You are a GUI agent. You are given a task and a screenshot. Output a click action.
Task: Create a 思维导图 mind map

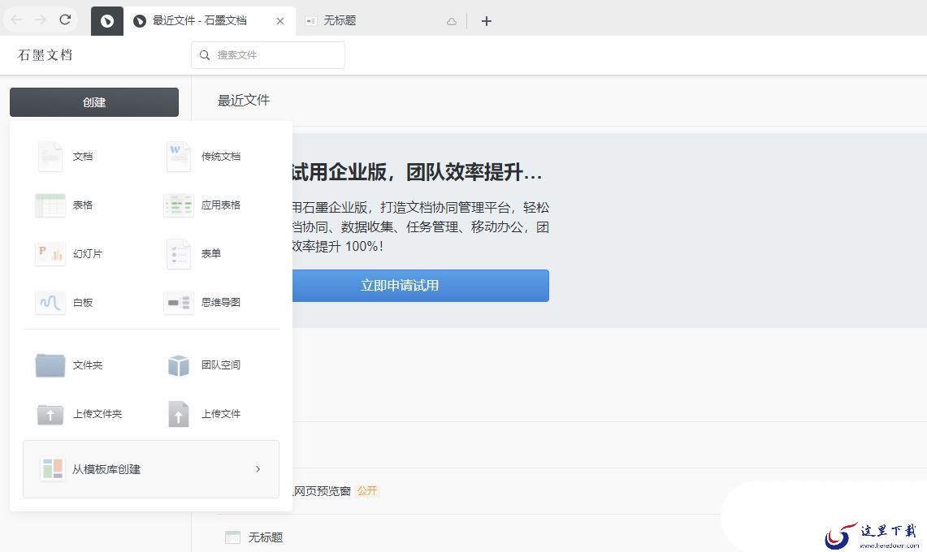coord(203,303)
